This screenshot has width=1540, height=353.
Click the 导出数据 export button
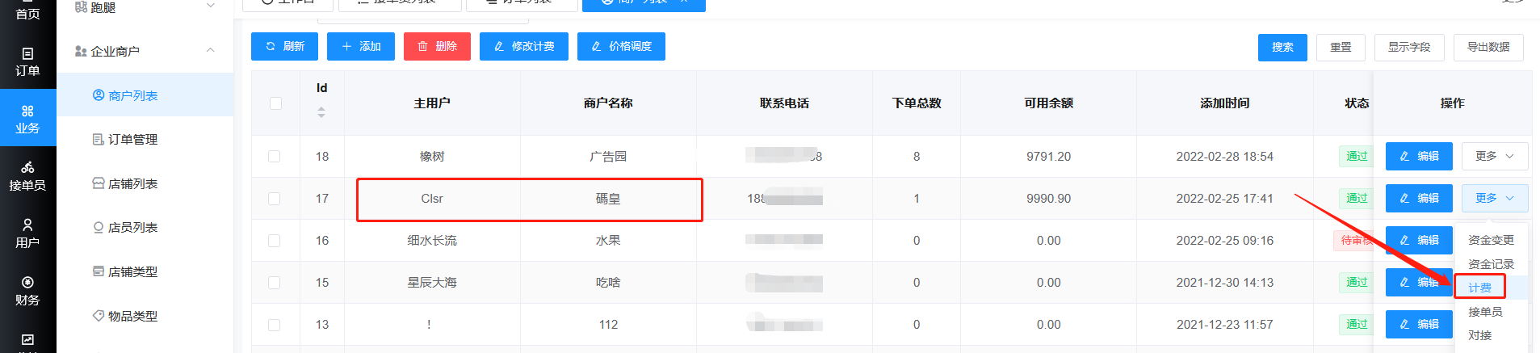[1488, 48]
